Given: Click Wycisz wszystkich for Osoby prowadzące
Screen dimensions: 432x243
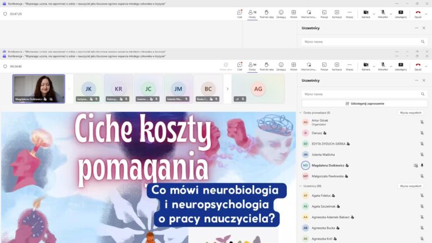Looking at the screenshot, I should pyautogui.click(x=411, y=112).
